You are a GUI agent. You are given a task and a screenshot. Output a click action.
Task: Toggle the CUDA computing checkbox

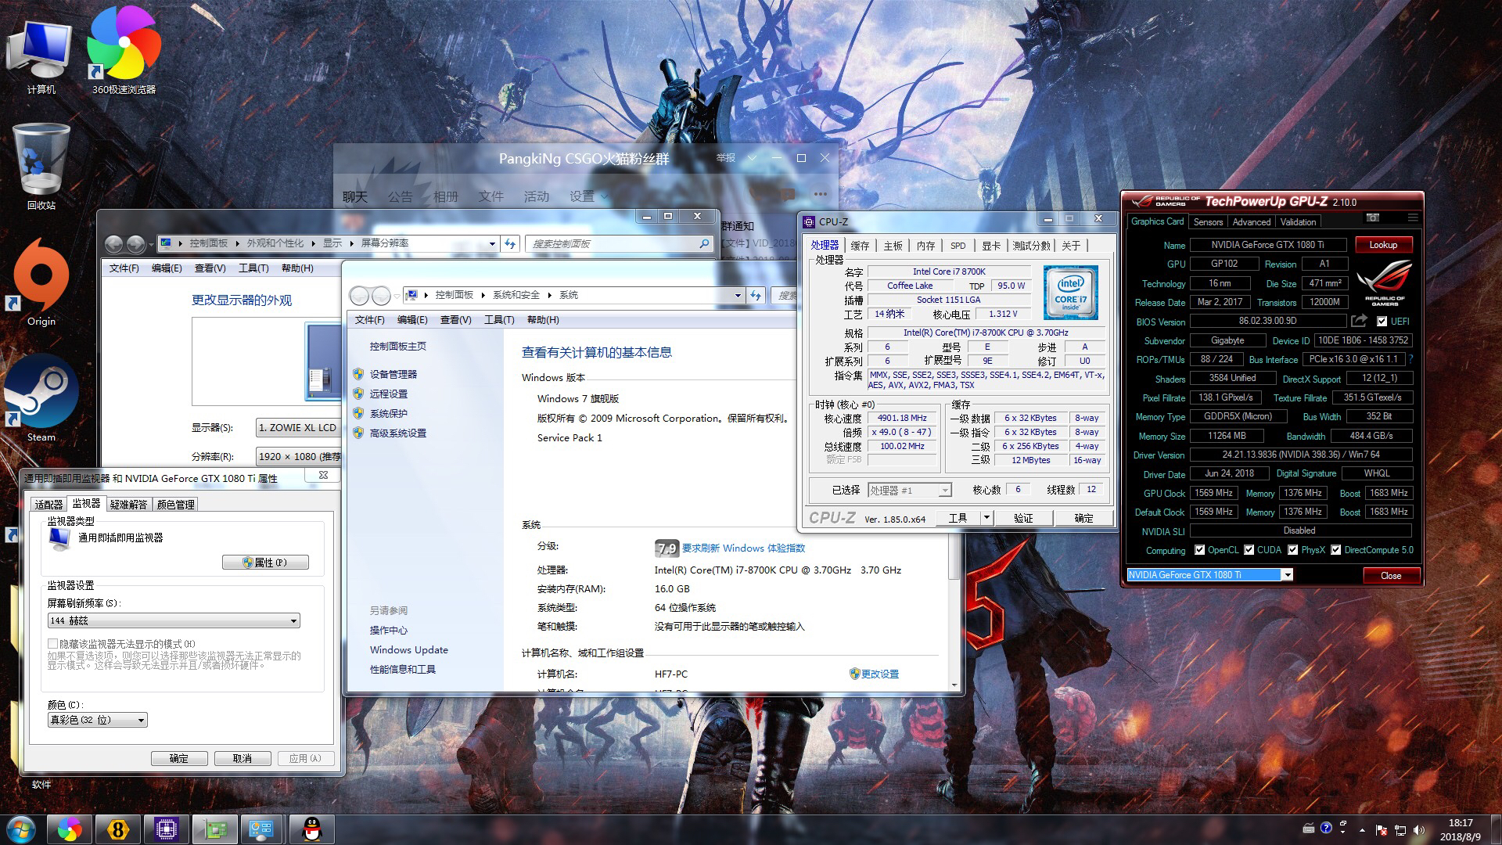point(1249,550)
